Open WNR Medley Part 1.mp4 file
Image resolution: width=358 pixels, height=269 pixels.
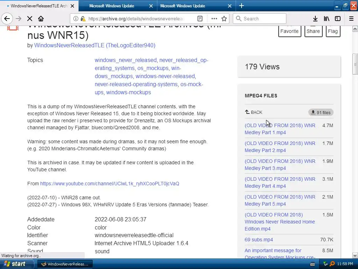(280, 129)
